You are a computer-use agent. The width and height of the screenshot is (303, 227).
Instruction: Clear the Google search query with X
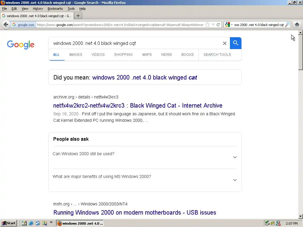click(x=225, y=43)
